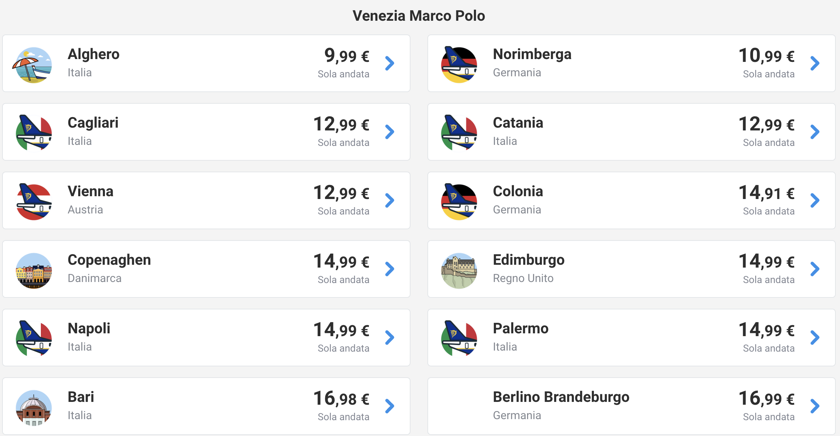Select the Palermo destination name

521,328
